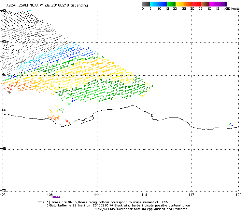Click the dark brown wind barb cluster near 105
Image resolution: width=241 pixels, height=211 pixels.
point(9,92)
